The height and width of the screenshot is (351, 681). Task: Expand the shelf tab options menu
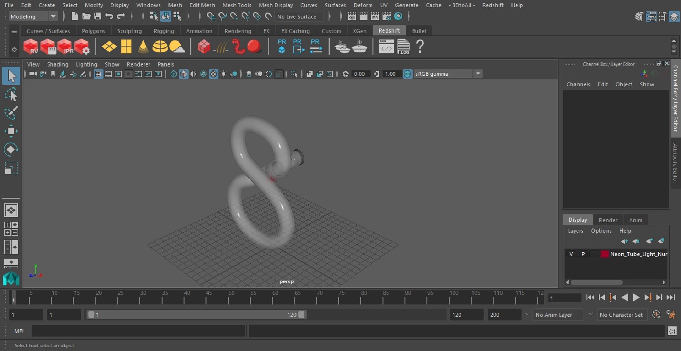coord(14,32)
